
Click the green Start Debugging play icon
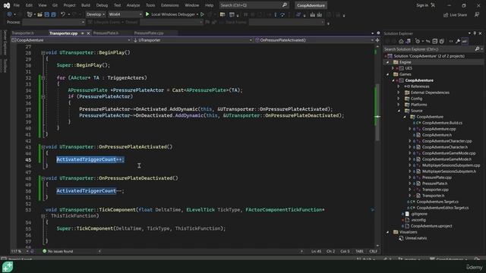coord(147,14)
